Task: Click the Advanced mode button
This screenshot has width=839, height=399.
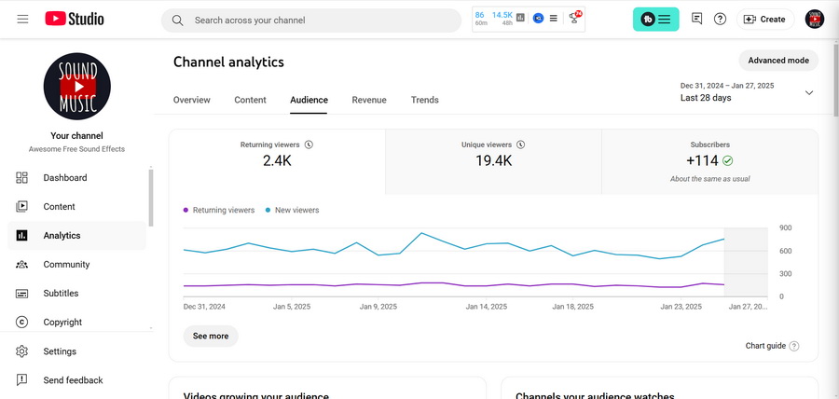Action: click(x=777, y=61)
